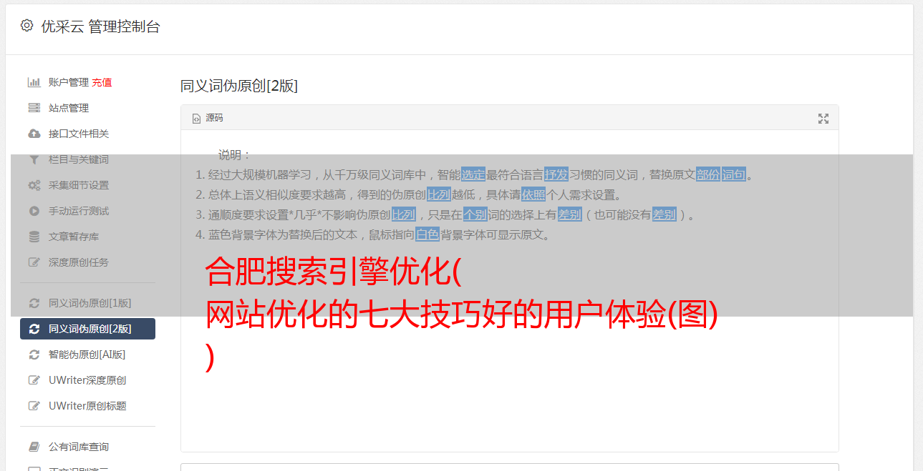The image size is (923, 471).
Task: Go to 站点管理 page
Action: tap(69, 108)
